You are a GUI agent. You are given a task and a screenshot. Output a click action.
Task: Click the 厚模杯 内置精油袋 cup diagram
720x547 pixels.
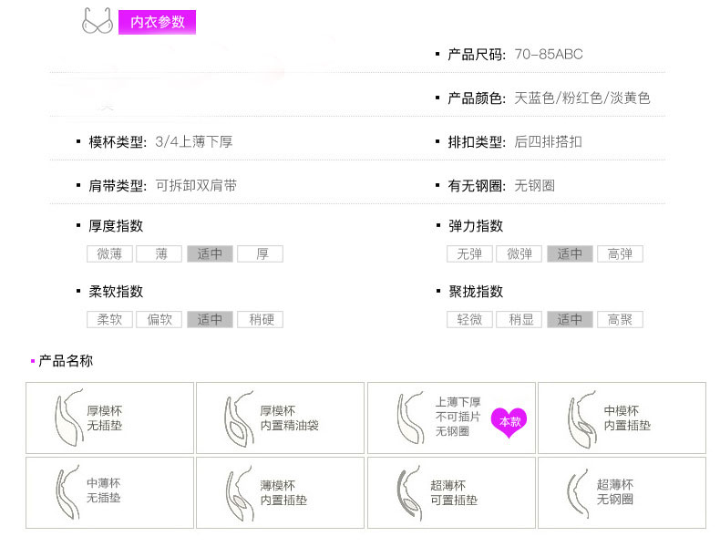point(236,418)
